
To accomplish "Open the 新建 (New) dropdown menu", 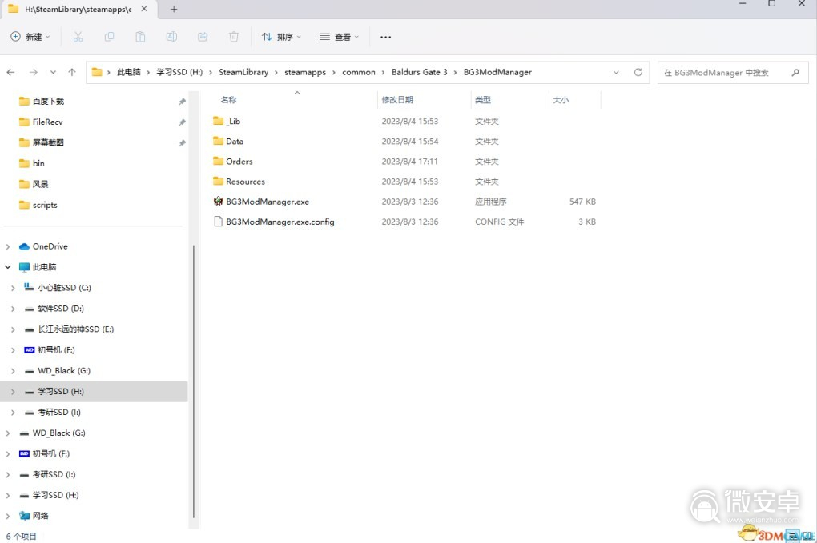I will point(30,37).
